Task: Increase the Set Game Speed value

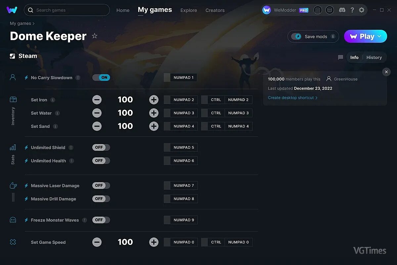Action: click(154, 242)
